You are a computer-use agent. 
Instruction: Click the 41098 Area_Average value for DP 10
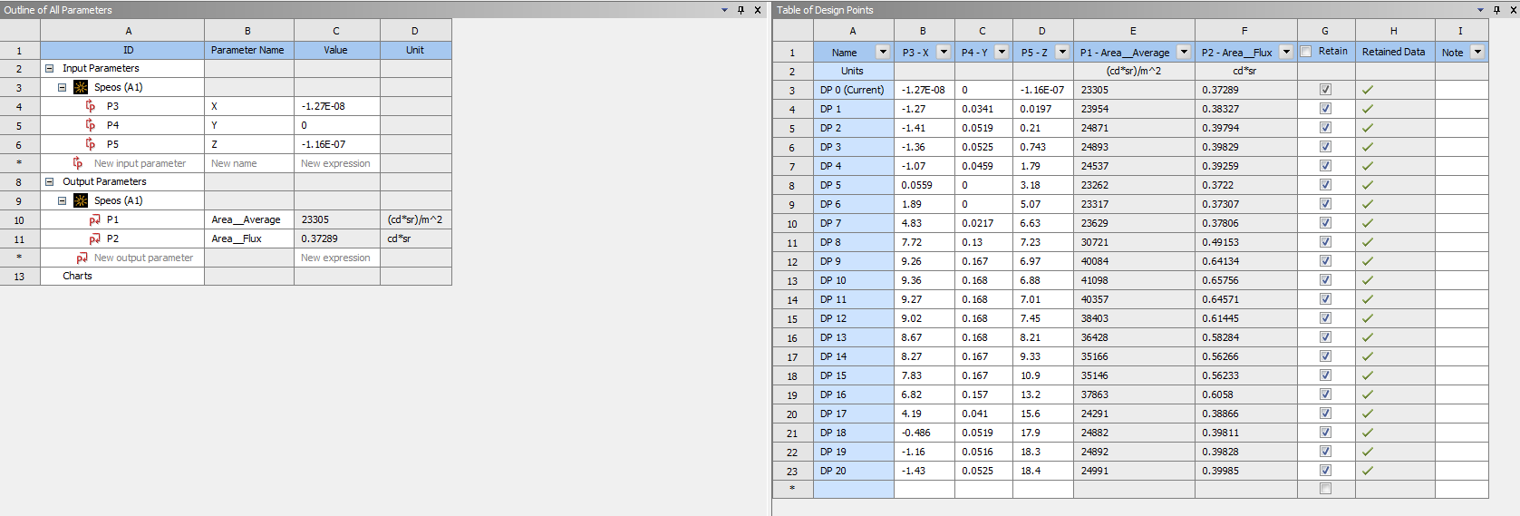tap(1134, 280)
